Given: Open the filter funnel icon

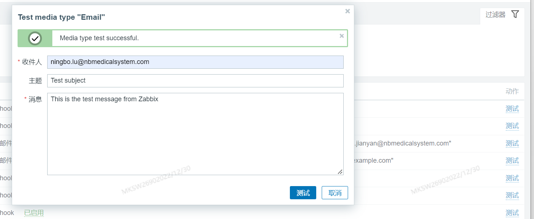Looking at the screenshot, I should click(515, 14).
